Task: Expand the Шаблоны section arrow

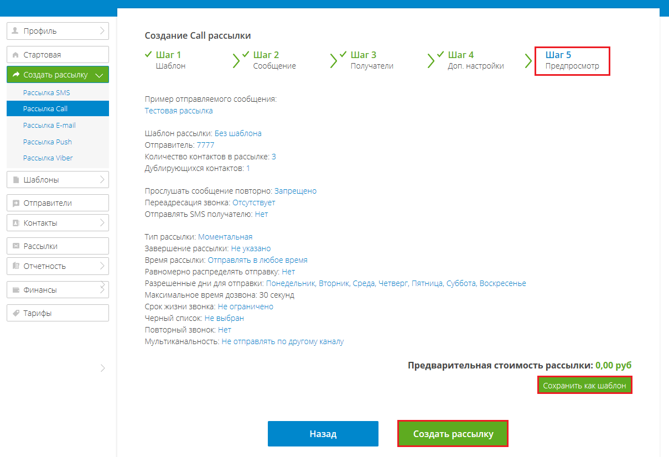Action: pos(102,179)
